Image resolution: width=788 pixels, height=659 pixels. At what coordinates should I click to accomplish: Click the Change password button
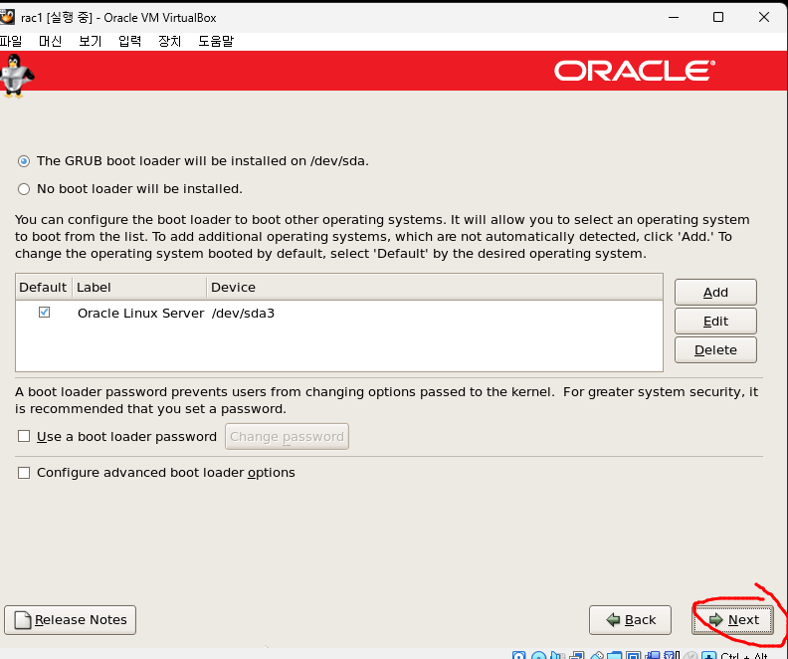point(287,437)
